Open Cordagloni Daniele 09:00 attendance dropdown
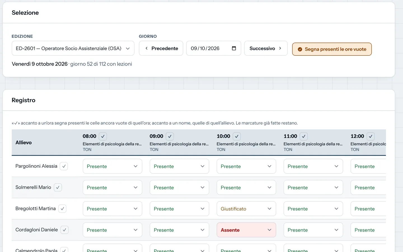Image resolution: width=403 pixels, height=252 pixels. pos(179,230)
